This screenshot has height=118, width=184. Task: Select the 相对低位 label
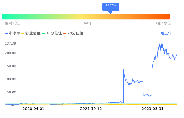tap(12, 23)
